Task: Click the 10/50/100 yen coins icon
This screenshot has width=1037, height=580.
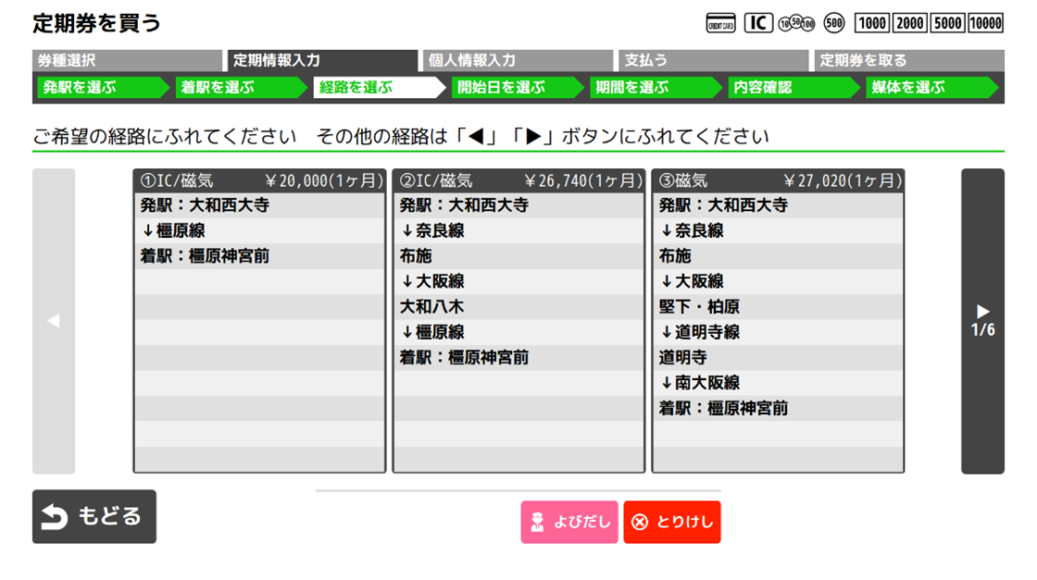Action: pos(794,23)
